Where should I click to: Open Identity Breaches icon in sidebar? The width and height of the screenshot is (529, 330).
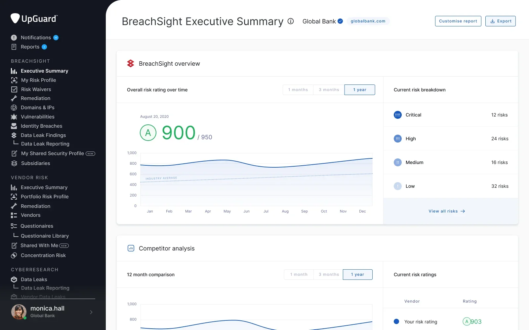pos(14,126)
